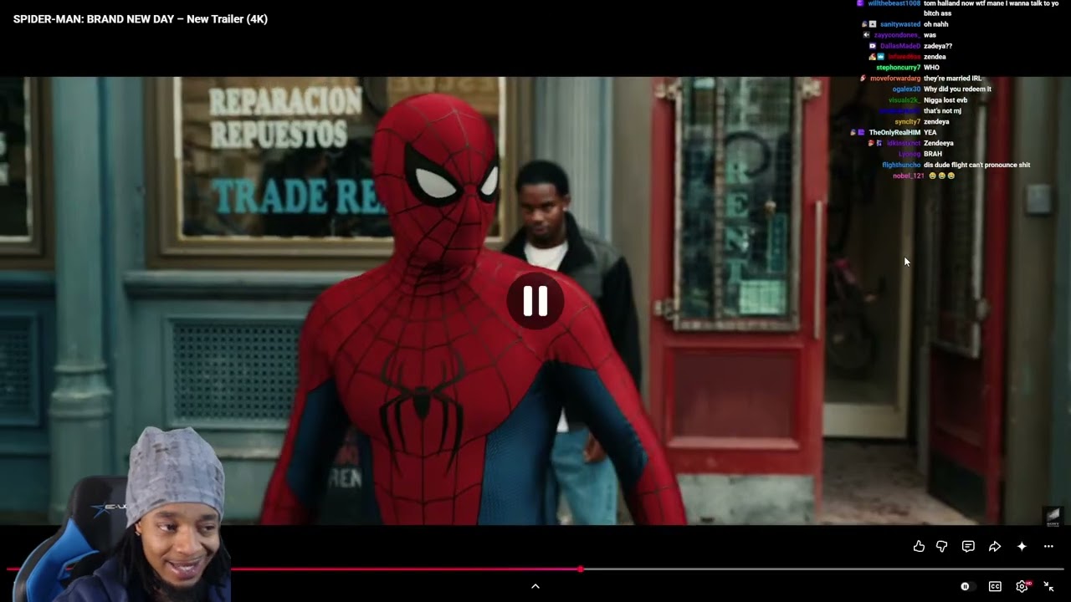Exit fullscreen using the collapse arrows icon
The image size is (1071, 602).
[1048, 586]
